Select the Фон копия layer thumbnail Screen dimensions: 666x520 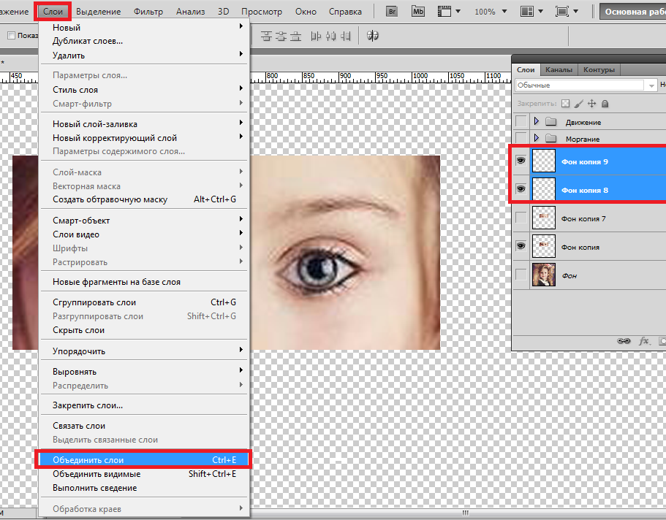544,247
